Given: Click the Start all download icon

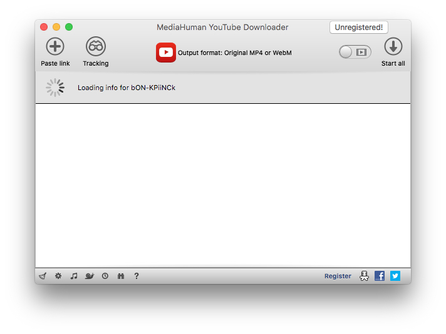Looking at the screenshot, I should tap(393, 46).
